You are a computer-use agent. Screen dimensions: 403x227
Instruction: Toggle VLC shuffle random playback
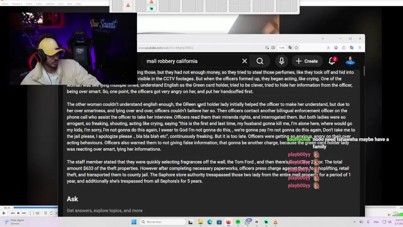coord(56,213)
